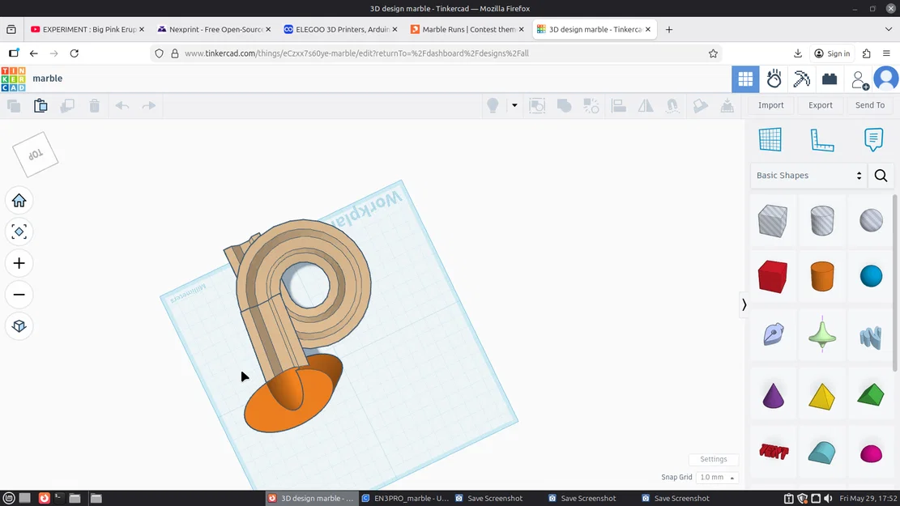Zoom out with minus button
900x506 pixels.
[19, 295]
